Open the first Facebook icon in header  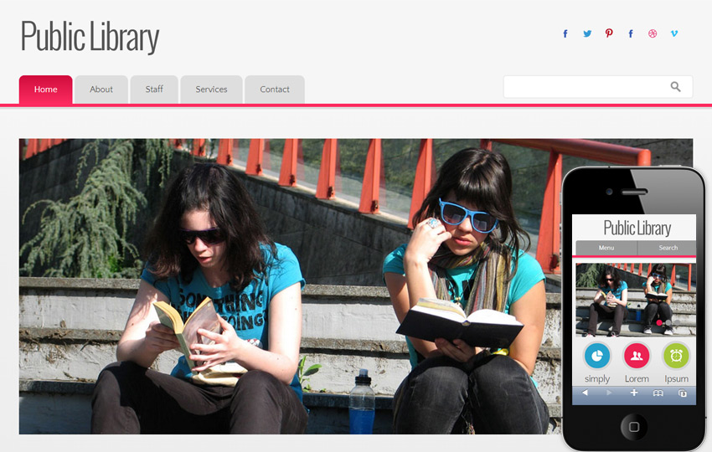pos(565,33)
